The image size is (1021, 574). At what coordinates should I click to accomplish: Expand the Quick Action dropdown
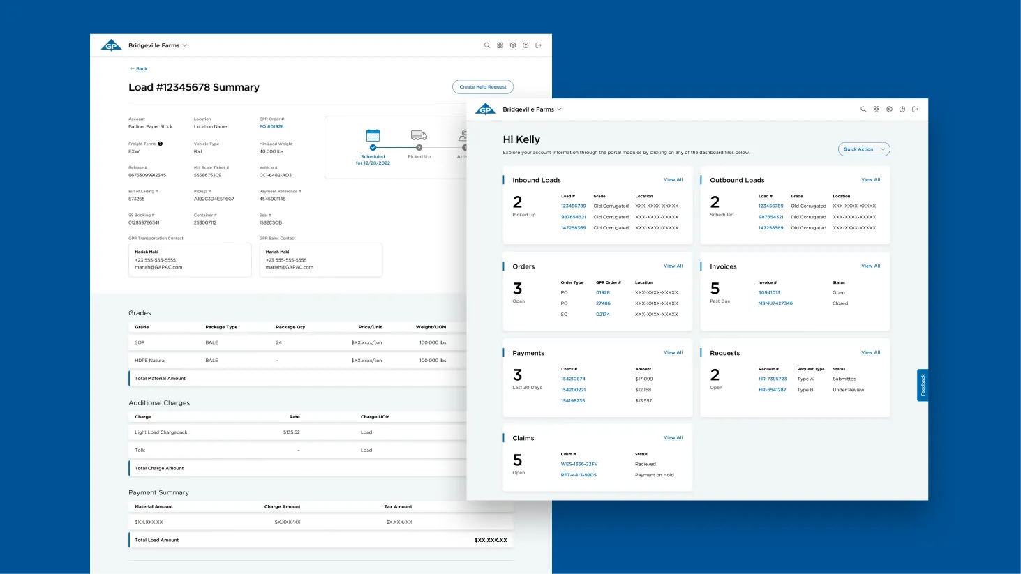coord(864,149)
